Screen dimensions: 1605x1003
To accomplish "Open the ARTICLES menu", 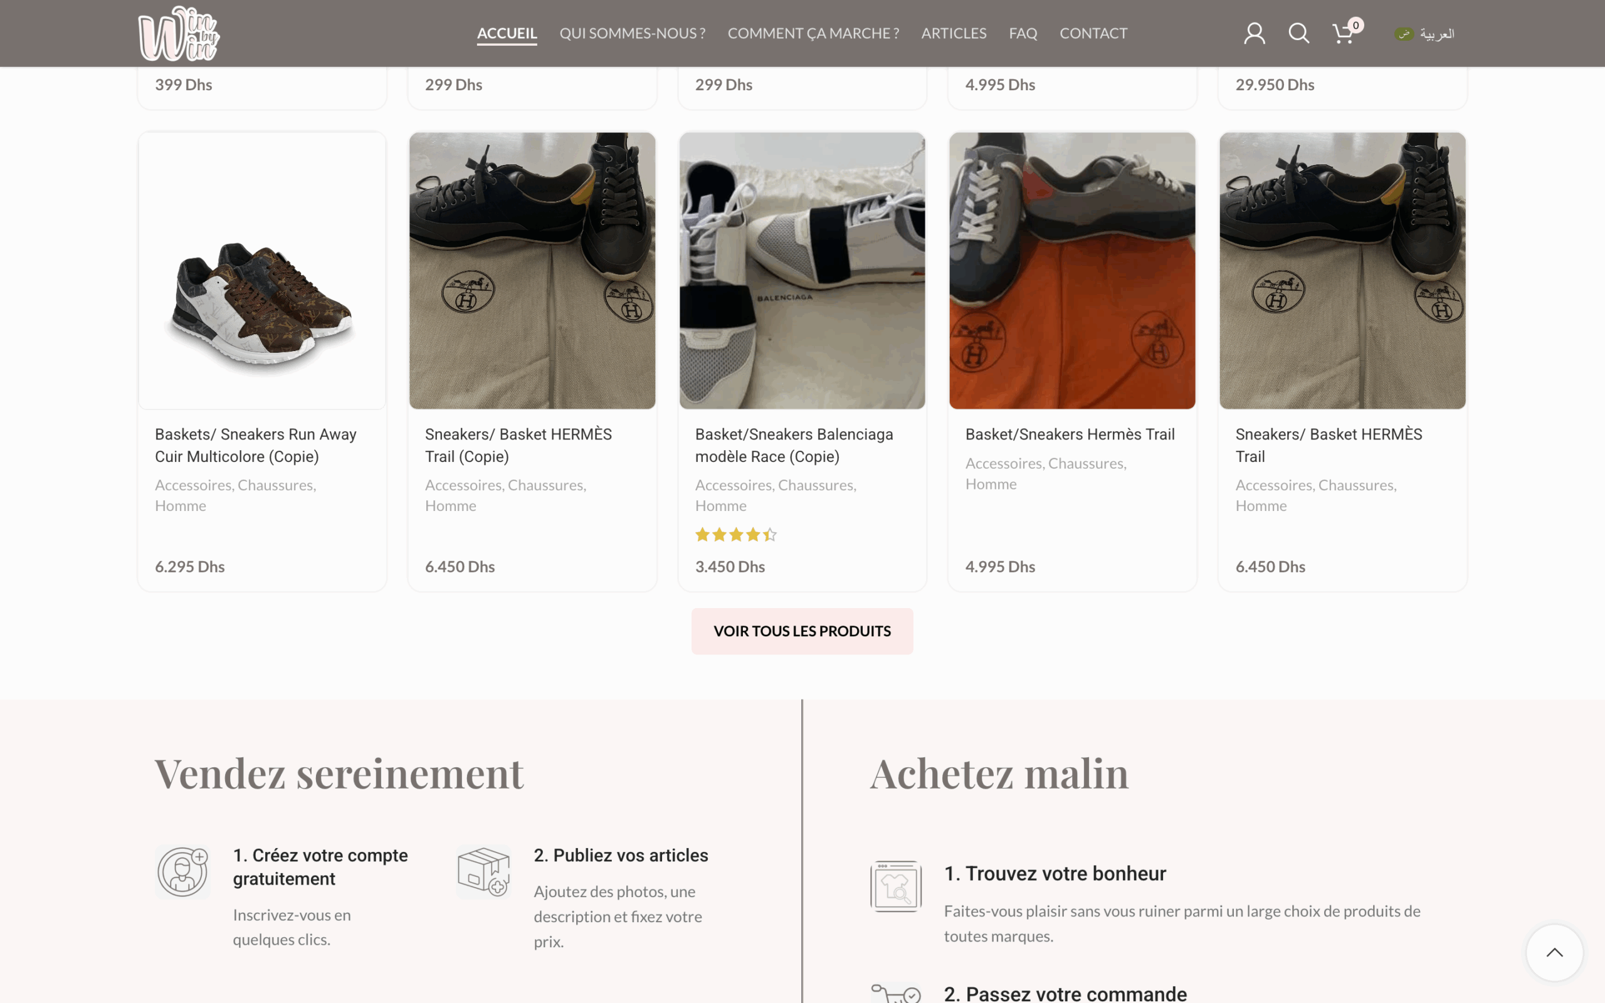I will pyautogui.click(x=954, y=33).
